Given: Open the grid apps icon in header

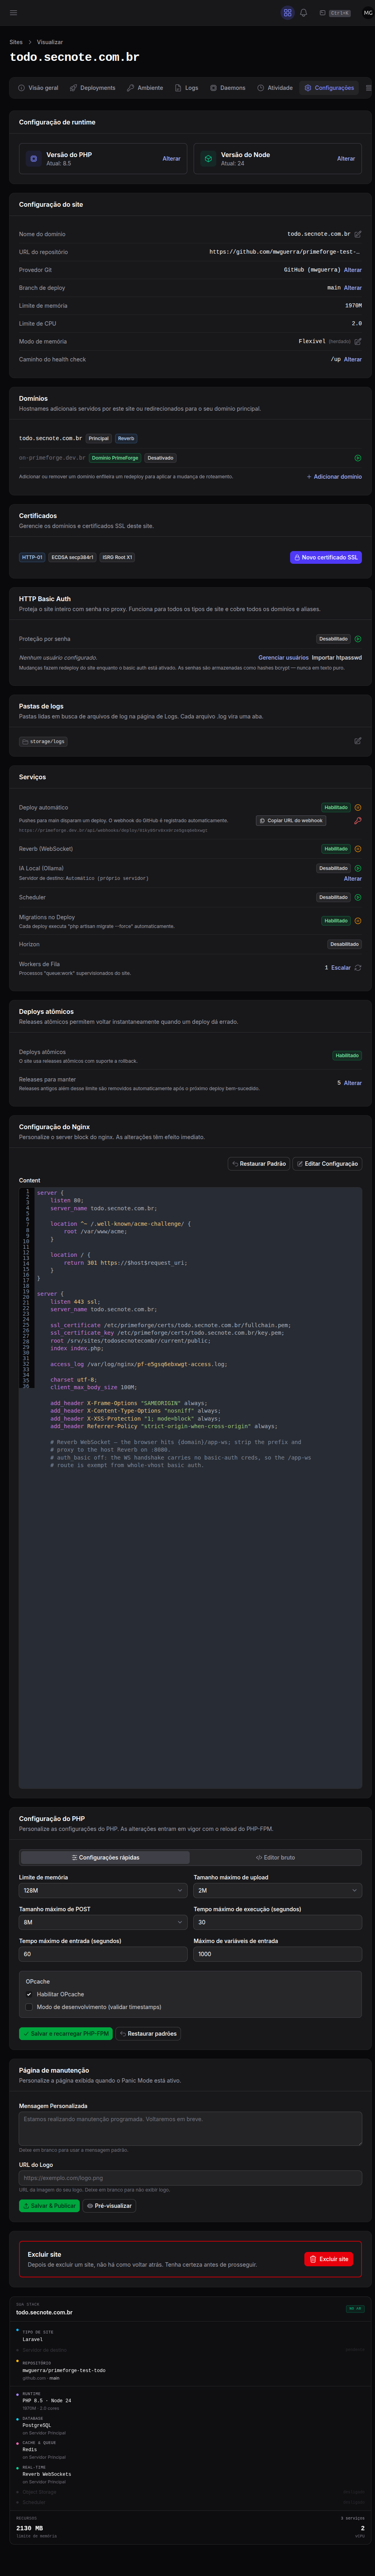Looking at the screenshot, I should pyautogui.click(x=287, y=13).
